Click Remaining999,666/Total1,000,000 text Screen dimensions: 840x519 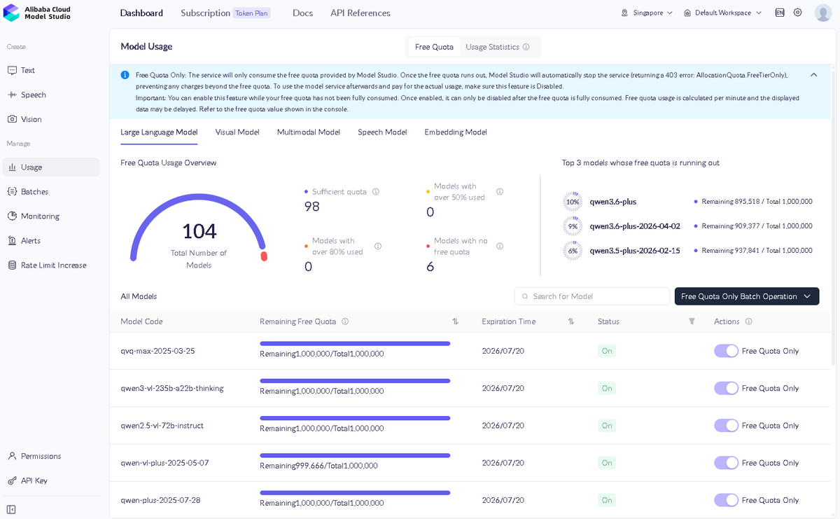[x=318, y=466]
